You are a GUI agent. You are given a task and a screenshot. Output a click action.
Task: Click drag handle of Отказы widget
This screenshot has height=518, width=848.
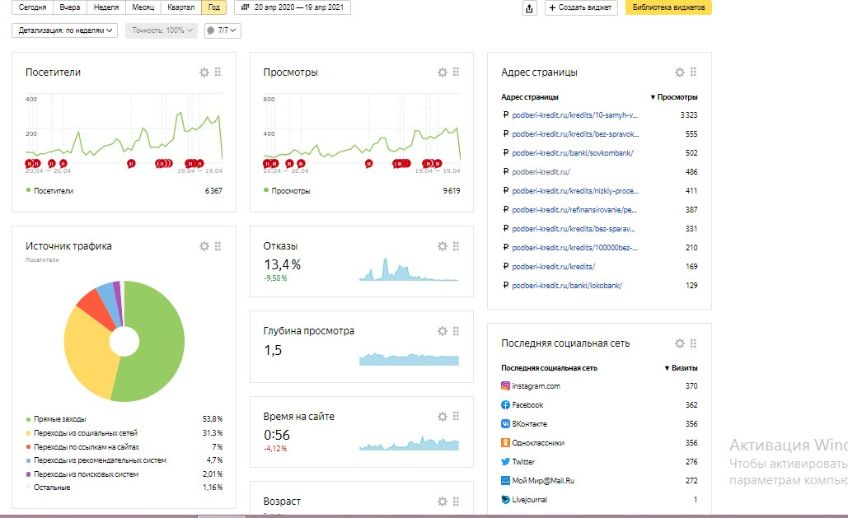pos(456,246)
